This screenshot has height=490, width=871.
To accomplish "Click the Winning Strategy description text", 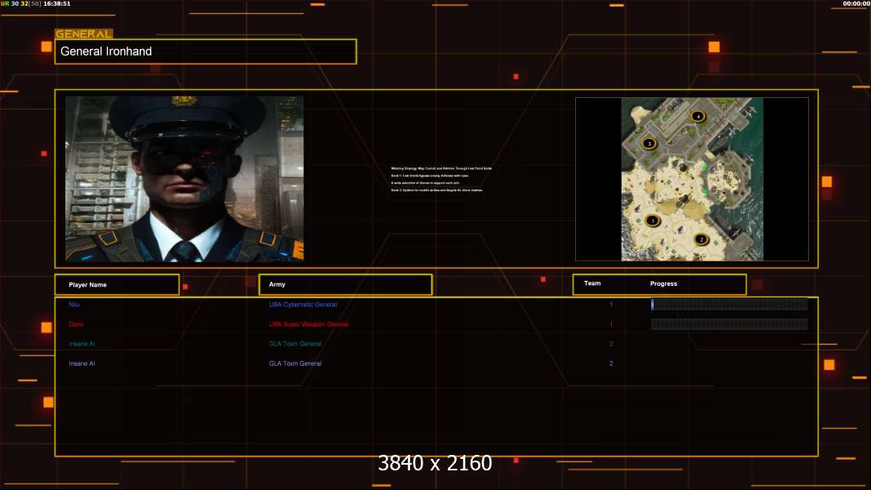I will tap(441, 179).
